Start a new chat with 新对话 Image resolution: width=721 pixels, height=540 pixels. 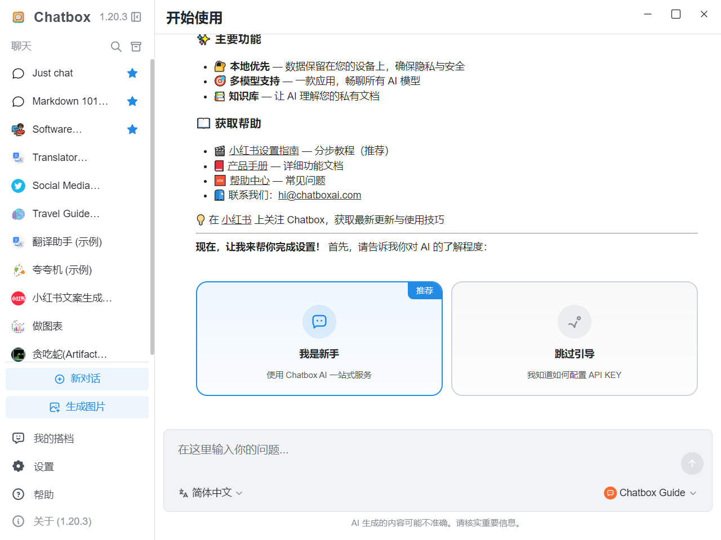point(77,379)
